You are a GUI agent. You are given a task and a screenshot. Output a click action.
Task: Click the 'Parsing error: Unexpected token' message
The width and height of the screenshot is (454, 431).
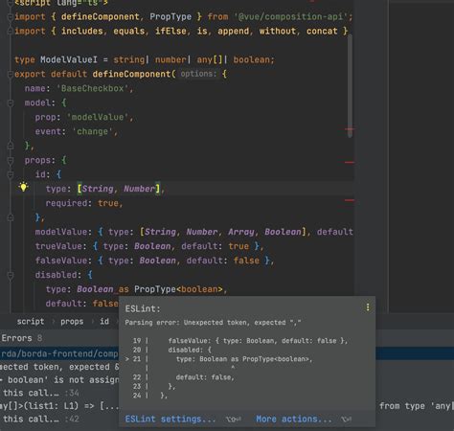[x=213, y=323]
